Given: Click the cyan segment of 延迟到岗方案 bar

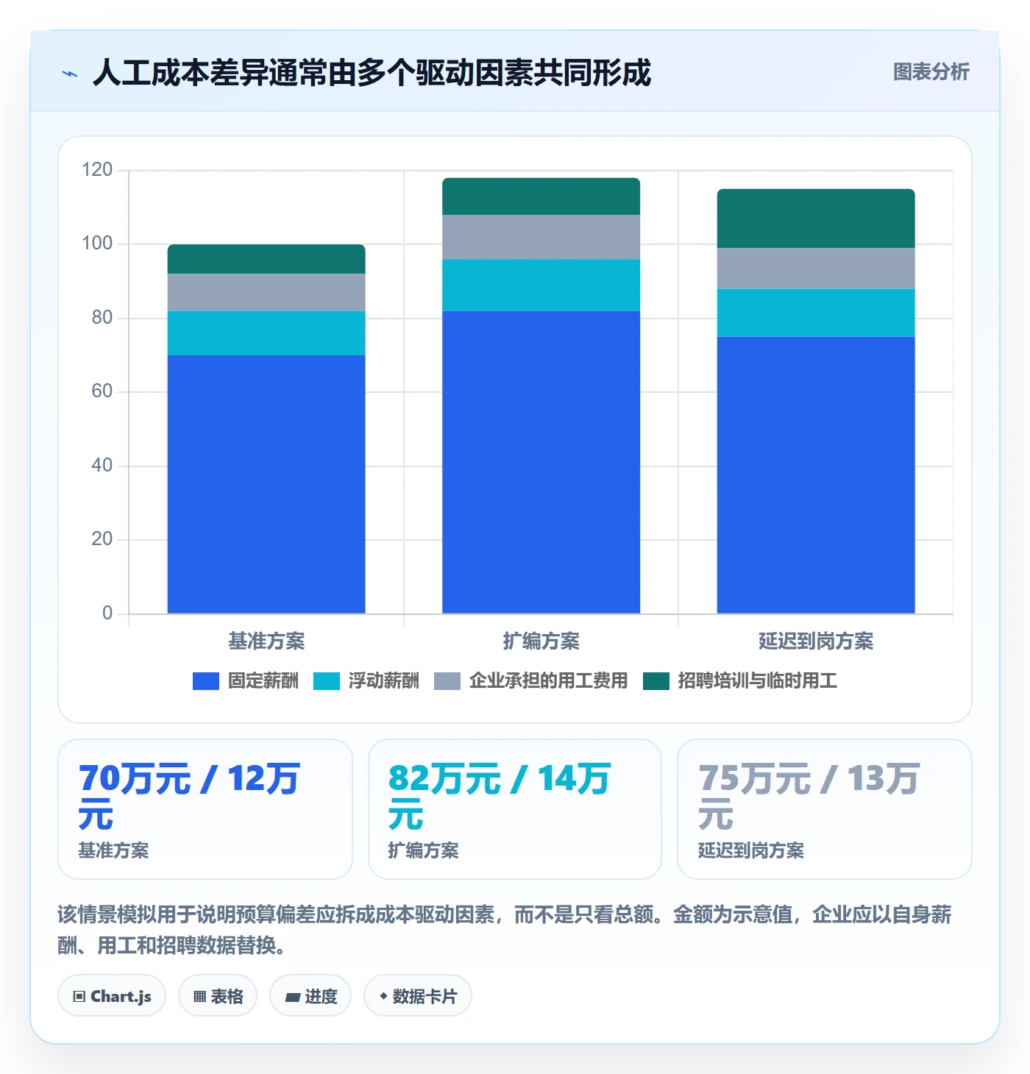Looking at the screenshot, I should click(x=816, y=313).
